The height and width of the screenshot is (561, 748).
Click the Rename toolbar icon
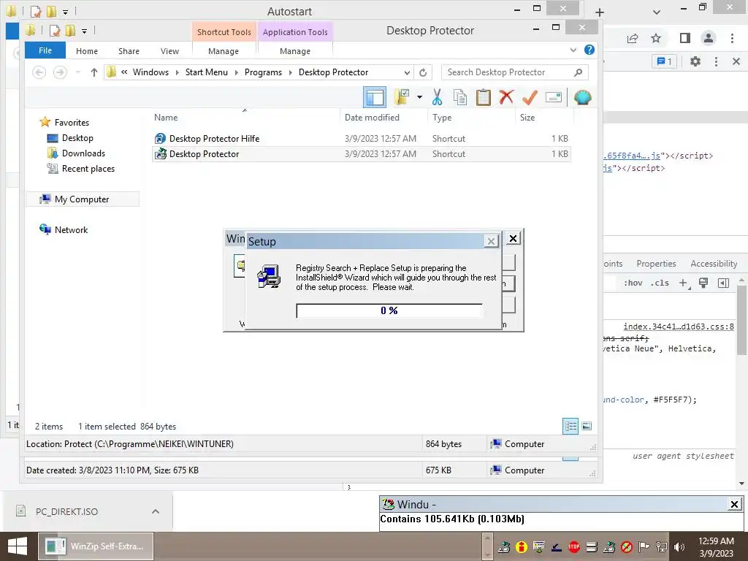click(554, 97)
